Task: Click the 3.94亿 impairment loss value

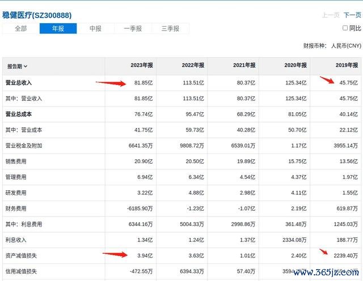Action: [x=145, y=256]
